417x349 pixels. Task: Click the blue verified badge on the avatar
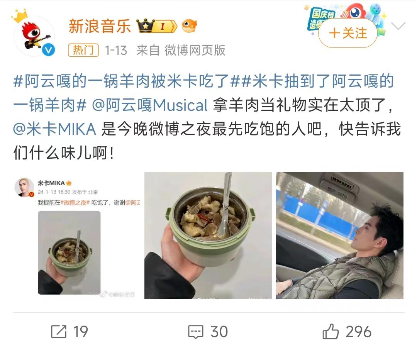point(48,50)
